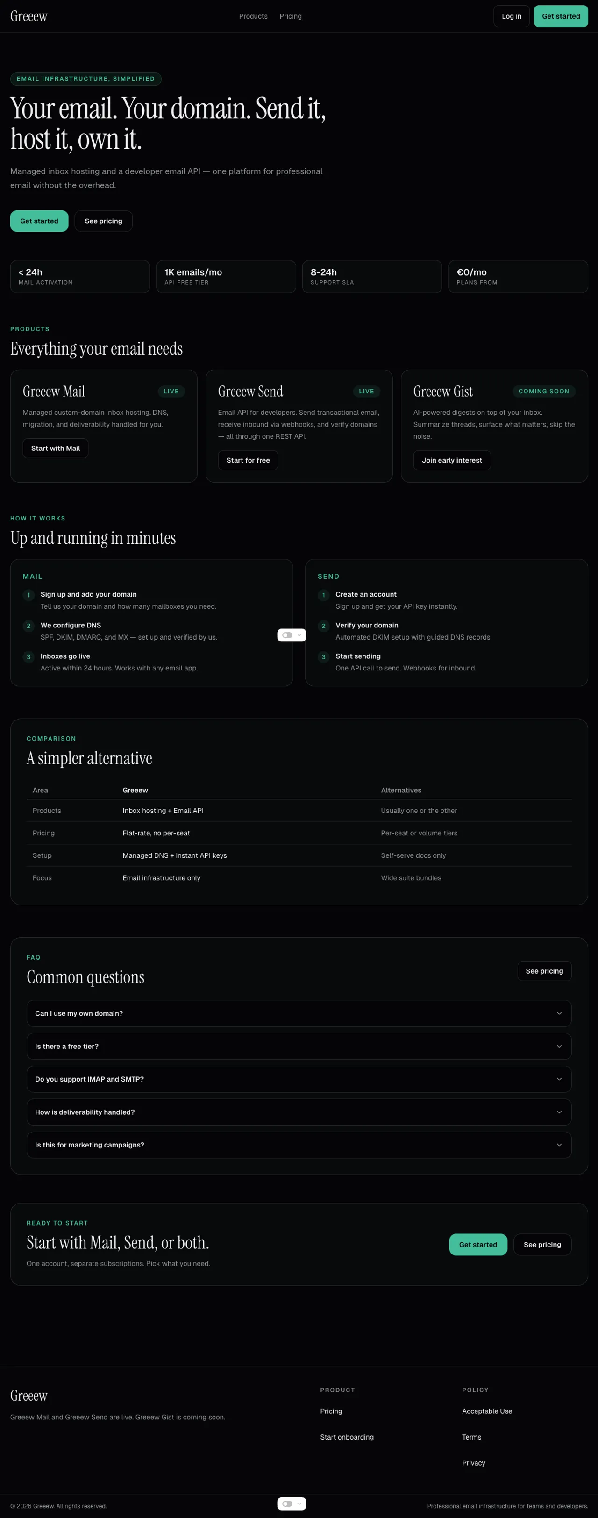The width and height of the screenshot is (598, 1518).
Task: Click the Log in button
Action: click(510, 16)
